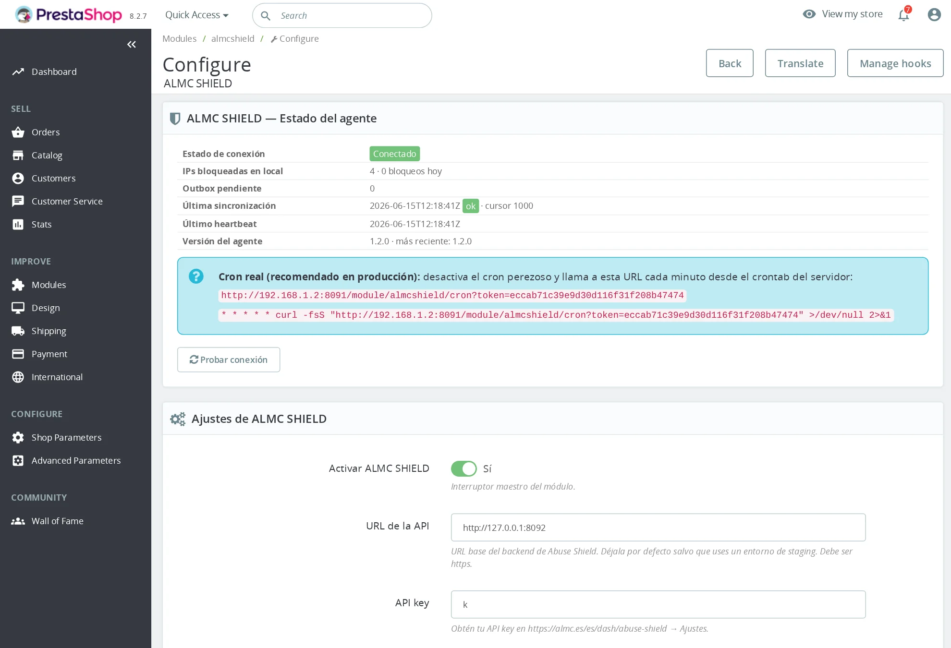Click the Shipping truck icon
The height and width of the screenshot is (648, 951).
(x=18, y=331)
